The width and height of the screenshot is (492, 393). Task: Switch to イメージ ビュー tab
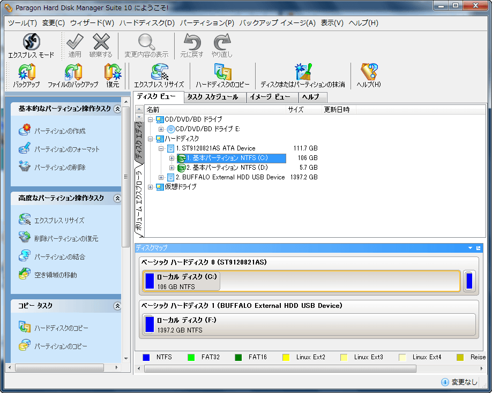[272, 97]
